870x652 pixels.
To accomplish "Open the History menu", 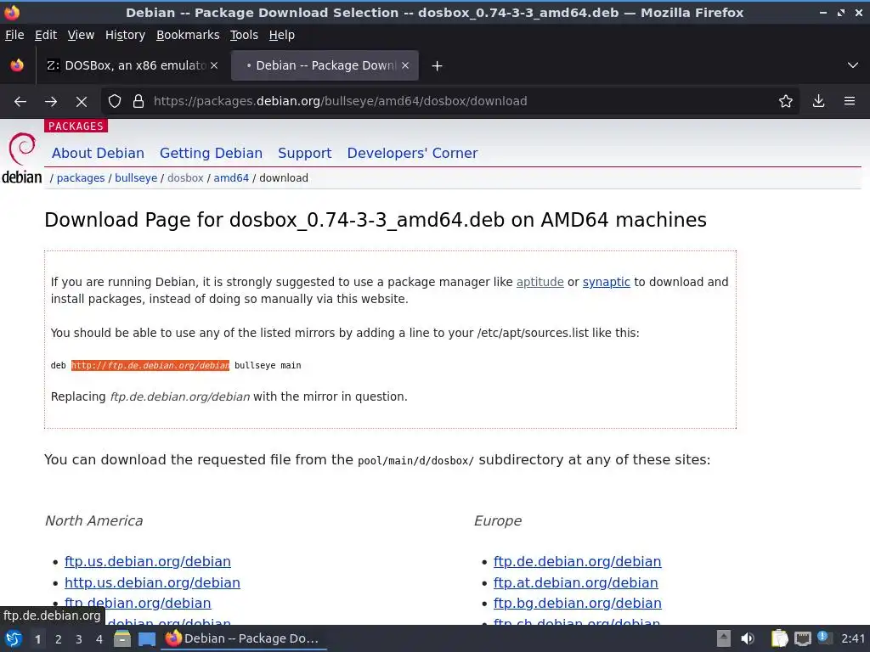I will tap(126, 35).
